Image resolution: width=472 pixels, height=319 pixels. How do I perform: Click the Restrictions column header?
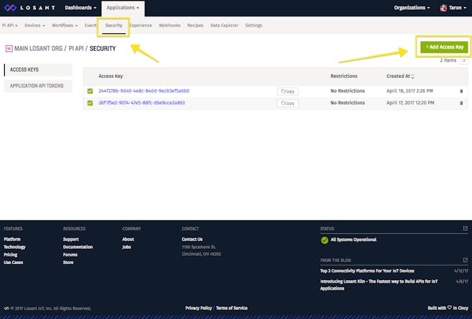pos(344,76)
